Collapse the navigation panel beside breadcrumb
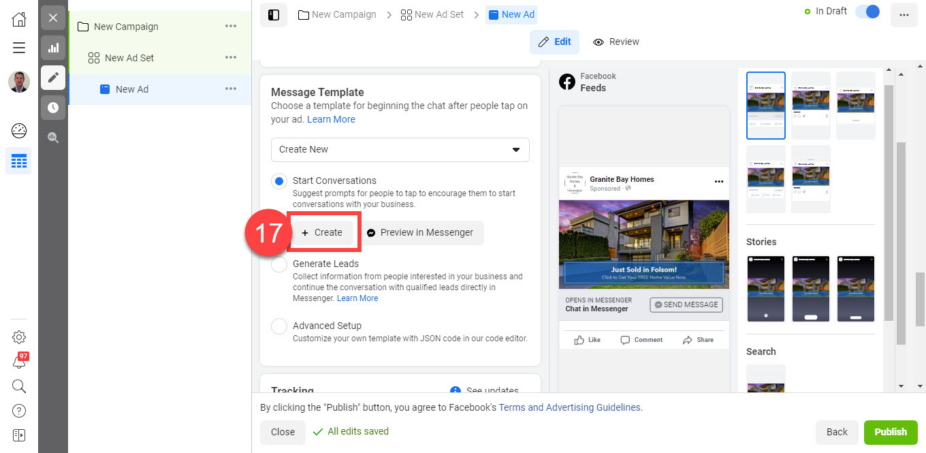Screen dimensions: 926x453 pyautogui.click(x=273, y=14)
